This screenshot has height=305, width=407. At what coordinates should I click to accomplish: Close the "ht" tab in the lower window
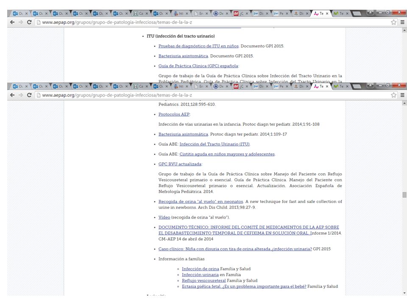tap(187, 86)
